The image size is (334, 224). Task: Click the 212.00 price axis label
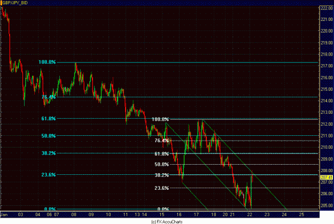327,124
